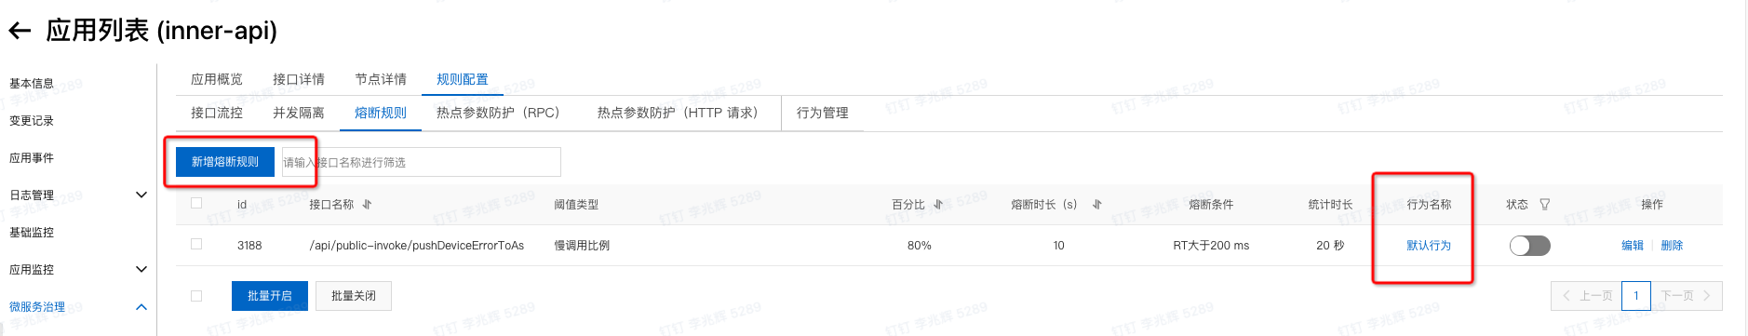
Task: Open the 默认行为 link
Action: click(x=1429, y=246)
